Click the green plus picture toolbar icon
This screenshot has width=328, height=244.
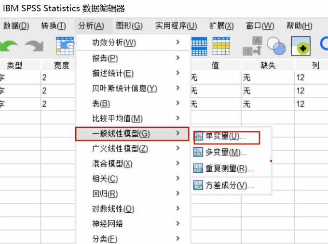(301, 46)
